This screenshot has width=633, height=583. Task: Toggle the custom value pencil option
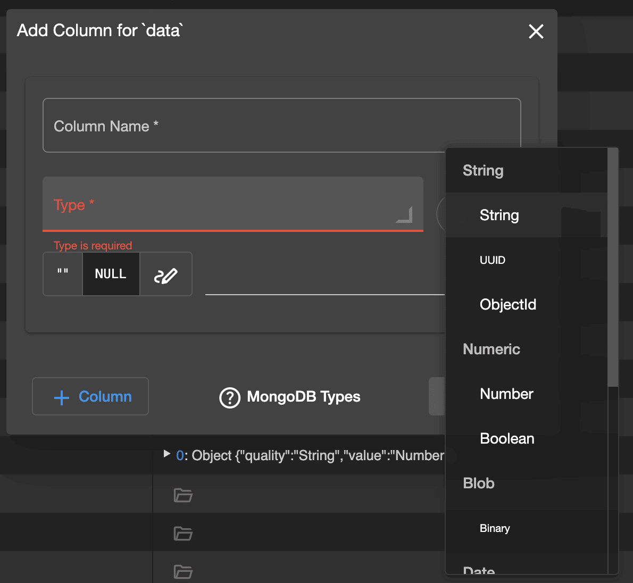(165, 274)
